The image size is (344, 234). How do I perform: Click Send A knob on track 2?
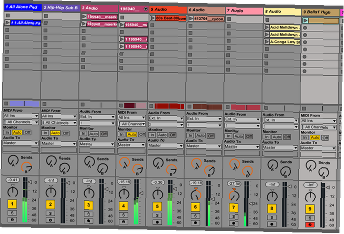[51, 161]
